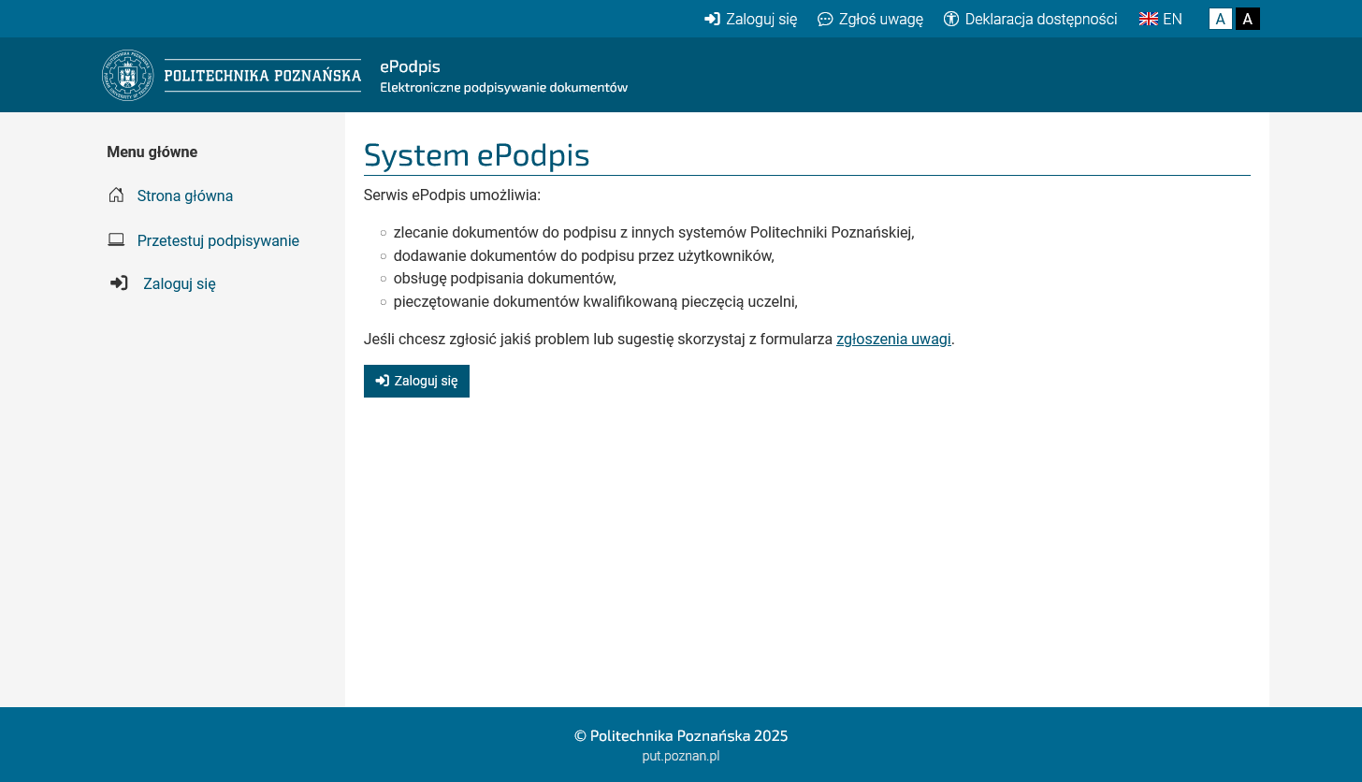Click the UK flag icon

tap(1148, 20)
